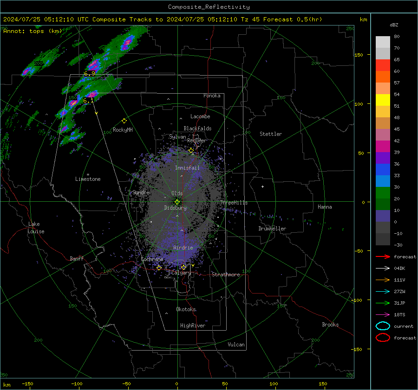Viewport: 418px width, 390px height.
Task: Click the UTC timestamp header text
Action: click(46, 19)
